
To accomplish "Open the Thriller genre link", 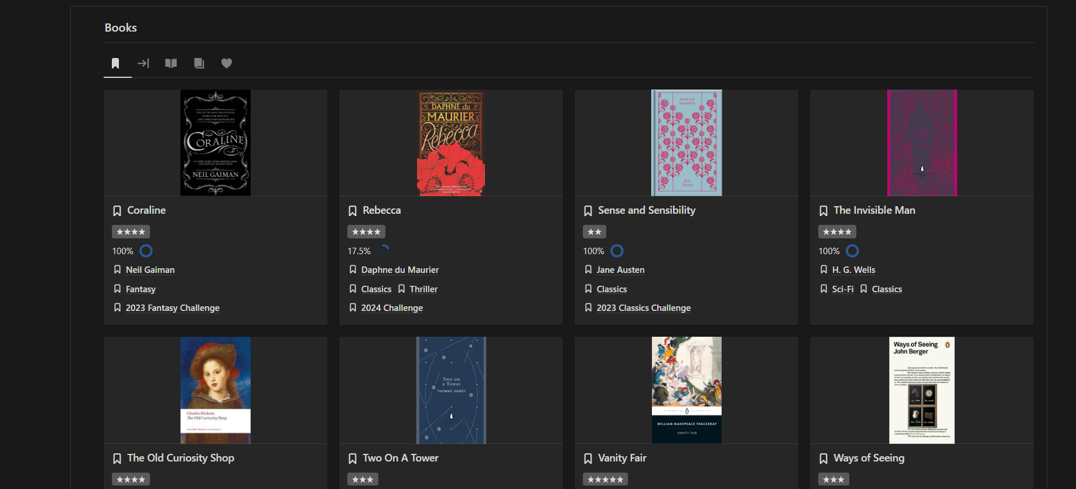I will (423, 289).
